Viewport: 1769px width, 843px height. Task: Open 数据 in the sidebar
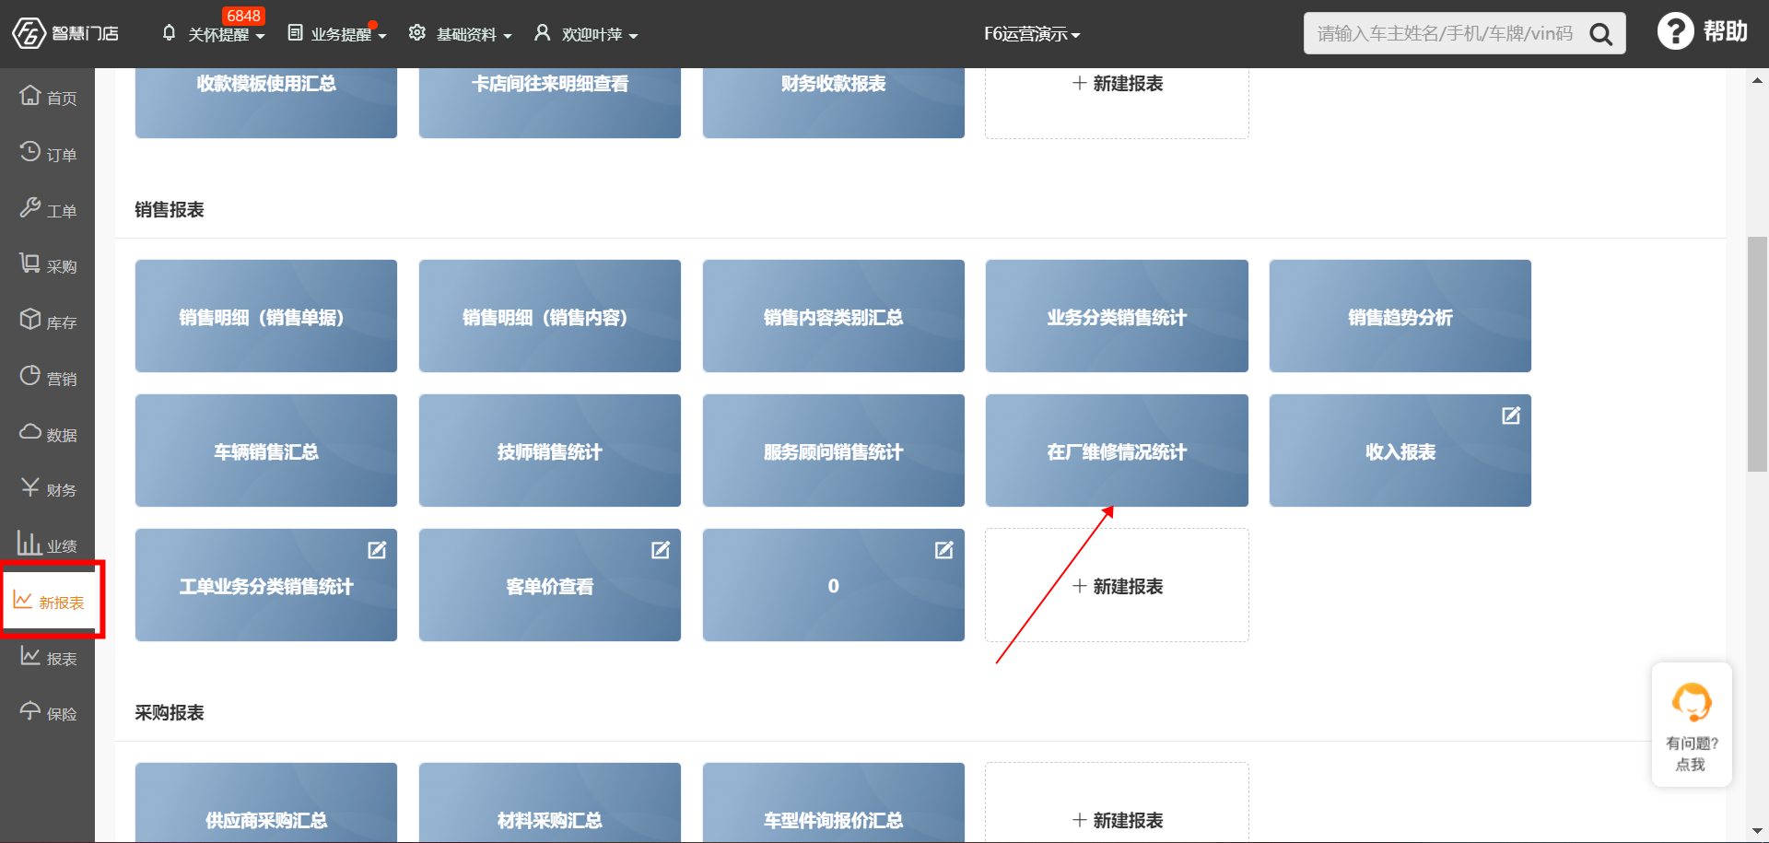point(48,434)
